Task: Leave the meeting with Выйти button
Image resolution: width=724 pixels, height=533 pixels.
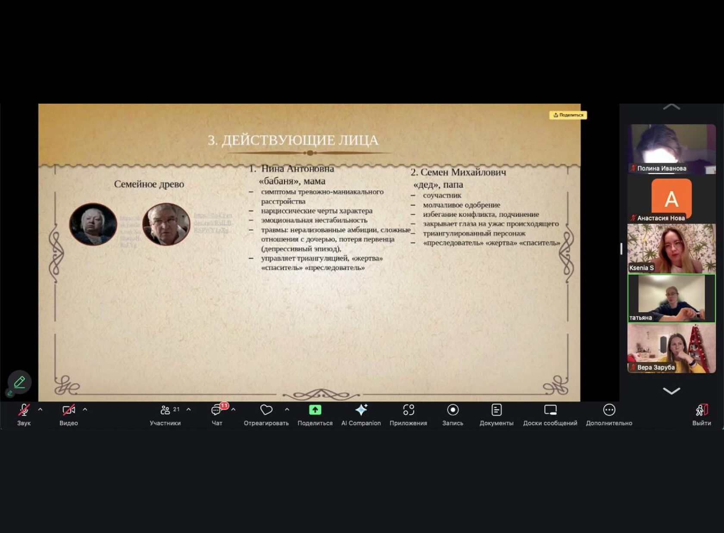Action: 702,415
